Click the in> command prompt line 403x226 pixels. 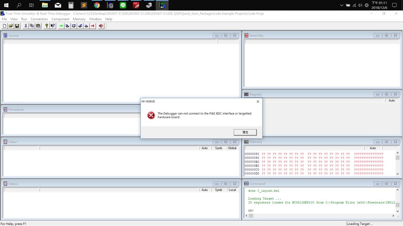tap(251, 210)
